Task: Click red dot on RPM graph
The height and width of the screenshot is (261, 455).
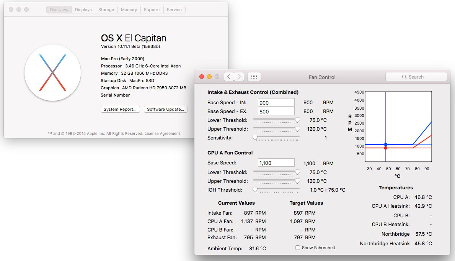Action: tap(386, 148)
